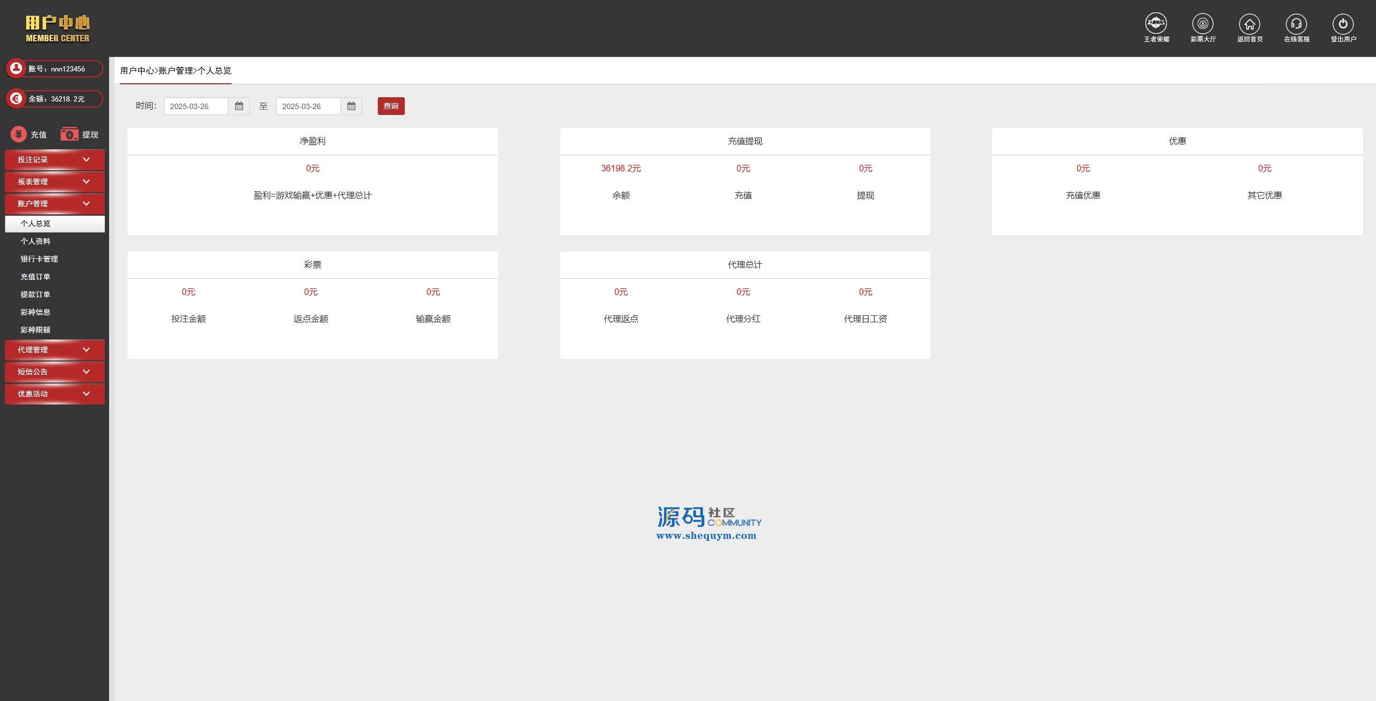Collapse the 账户管理 sidebar section
Viewport: 1376px width, 701px height.
pyautogui.click(x=54, y=204)
